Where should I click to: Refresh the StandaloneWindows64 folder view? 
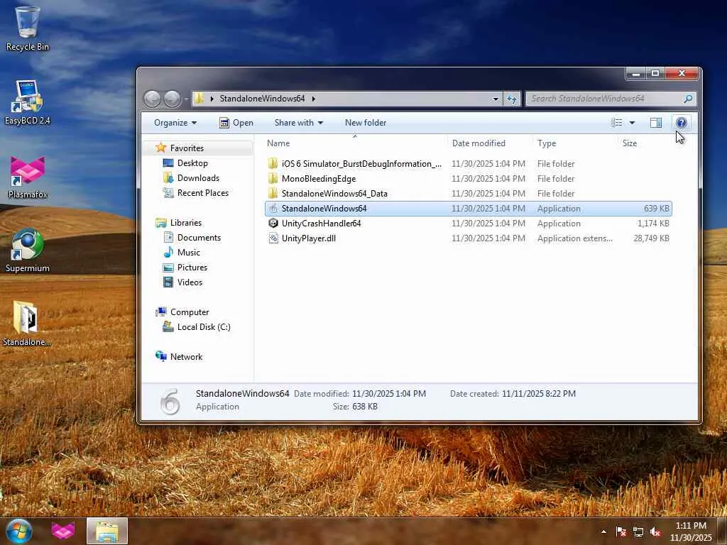512,99
